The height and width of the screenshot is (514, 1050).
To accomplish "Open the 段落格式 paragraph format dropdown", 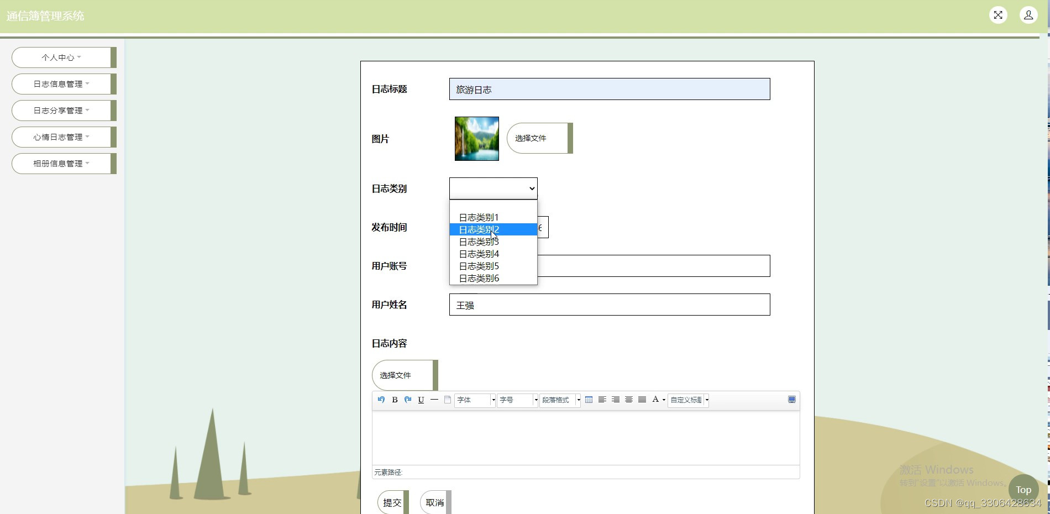I will click(560, 400).
